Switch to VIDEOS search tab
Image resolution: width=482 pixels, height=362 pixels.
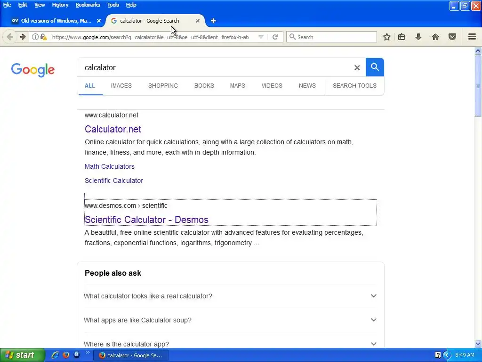pyautogui.click(x=272, y=86)
